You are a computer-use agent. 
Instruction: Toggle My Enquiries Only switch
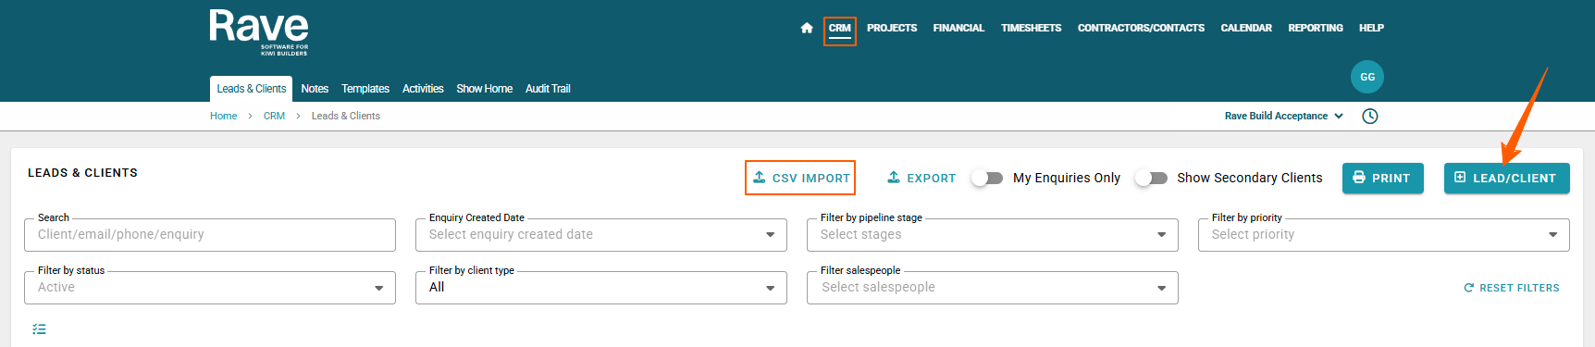tap(987, 178)
